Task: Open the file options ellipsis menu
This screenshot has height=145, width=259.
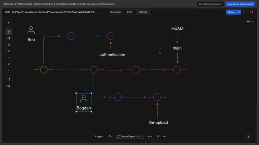Action: point(100,12)
